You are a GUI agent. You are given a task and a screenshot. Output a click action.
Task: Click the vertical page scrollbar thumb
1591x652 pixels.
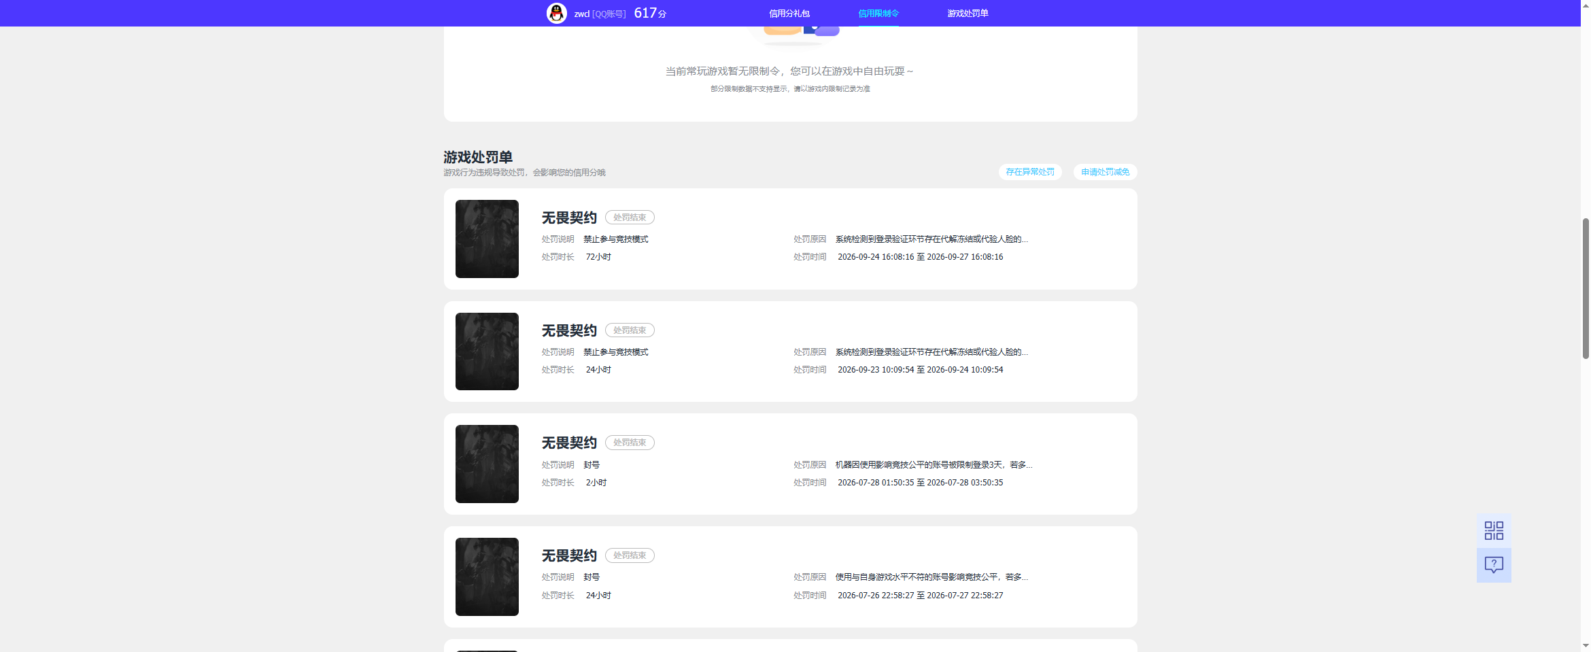(1586, 288)
